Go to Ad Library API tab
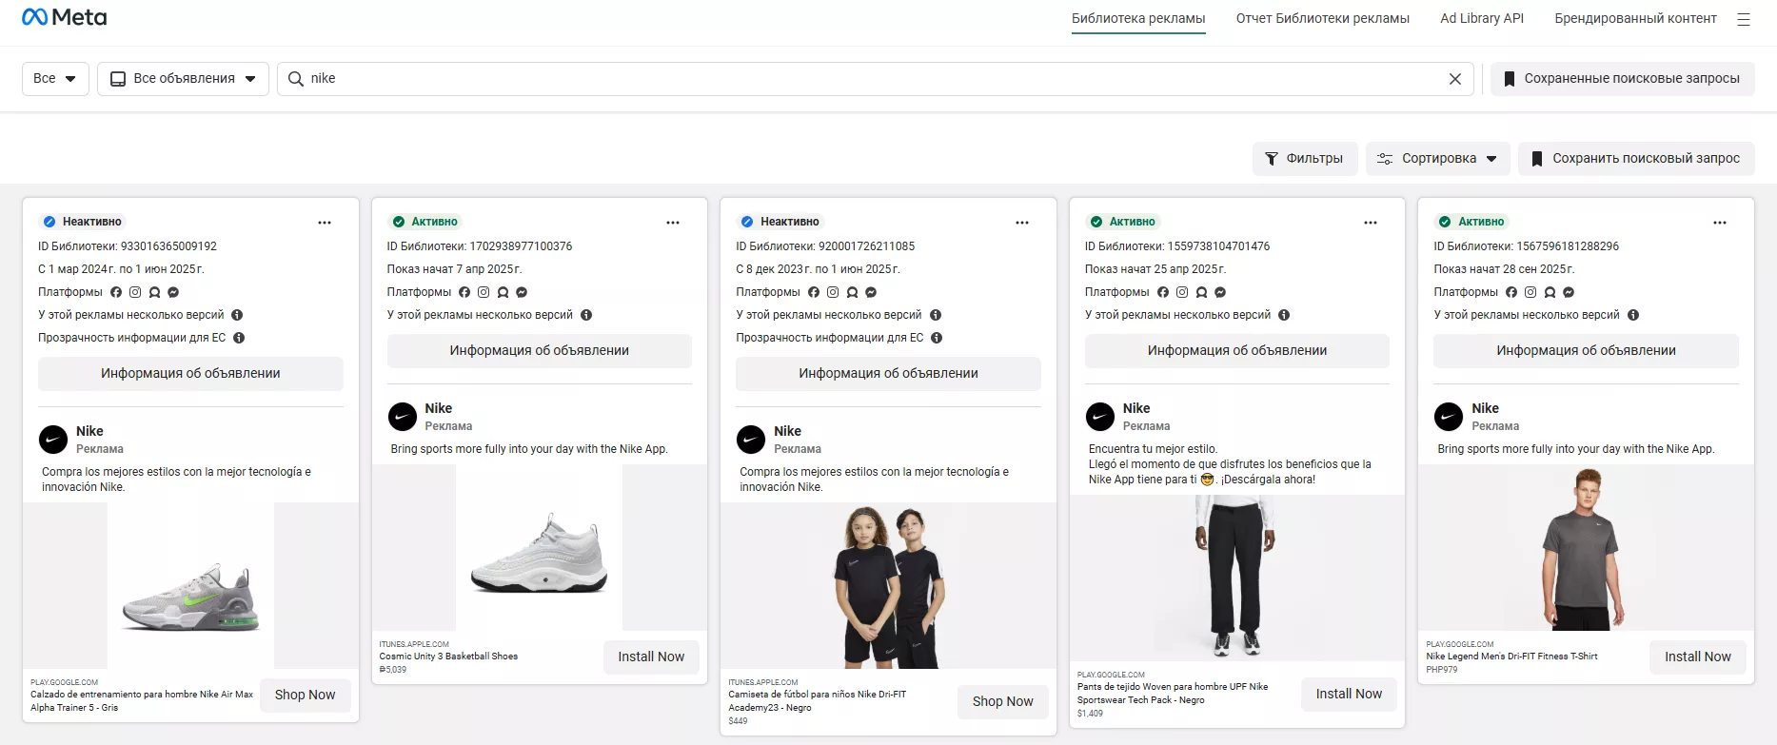The image size is (1777, 745). pos(1482,19)
